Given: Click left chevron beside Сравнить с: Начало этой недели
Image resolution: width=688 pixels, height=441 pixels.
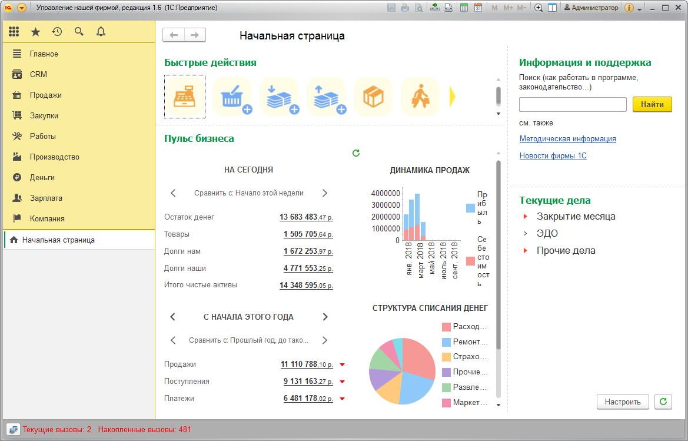Looking at the screenshot, I should click(173, 193).
